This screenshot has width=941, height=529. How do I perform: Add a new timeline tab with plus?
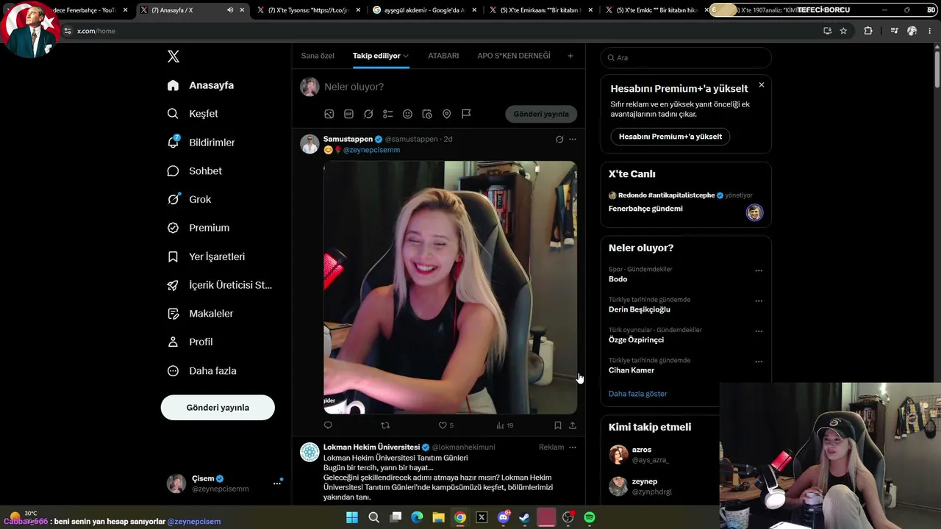point(570,56)
